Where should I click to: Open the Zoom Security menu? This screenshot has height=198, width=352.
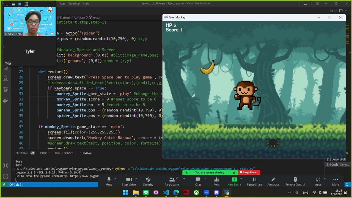click(148, 182)
